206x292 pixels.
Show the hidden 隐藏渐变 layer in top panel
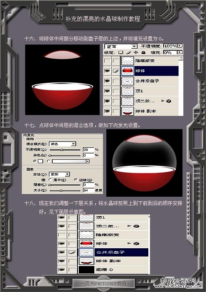point(107,61)
